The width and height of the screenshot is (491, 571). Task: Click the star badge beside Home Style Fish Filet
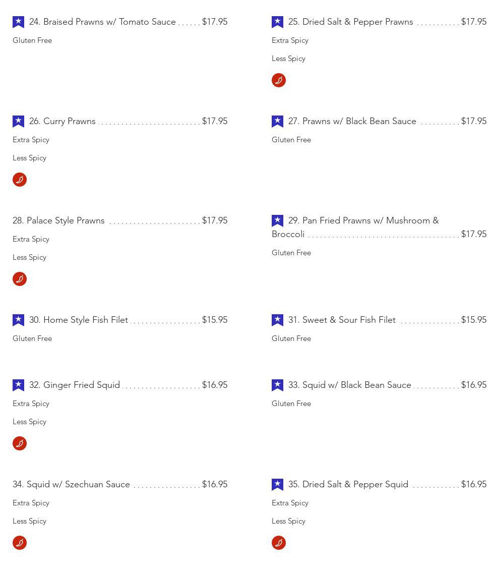(18, 320)
